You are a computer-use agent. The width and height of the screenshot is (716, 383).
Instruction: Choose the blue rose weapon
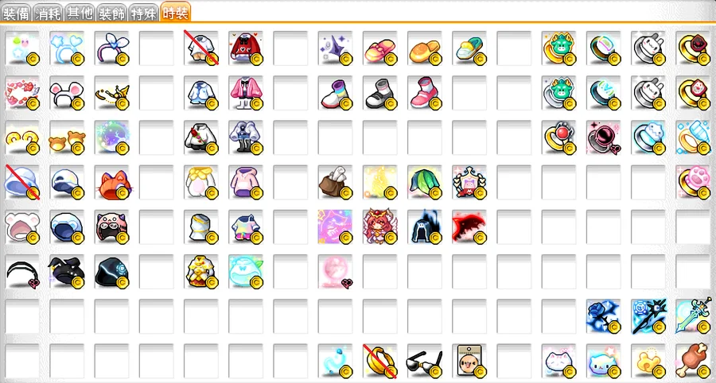click(x=604, y=316)
